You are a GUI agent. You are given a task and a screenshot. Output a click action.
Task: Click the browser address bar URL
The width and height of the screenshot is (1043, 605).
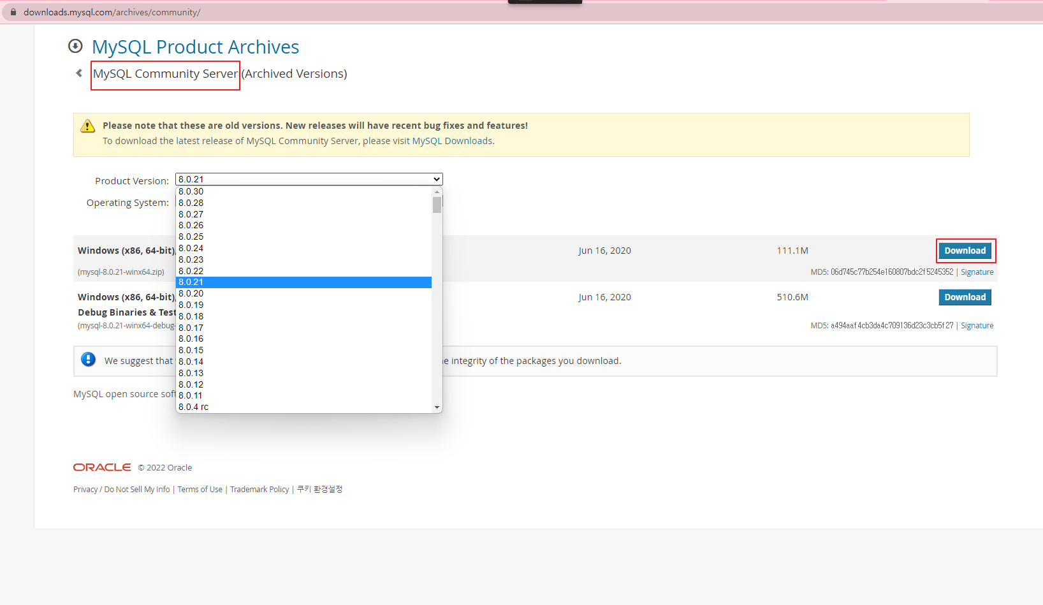(112, 12)
